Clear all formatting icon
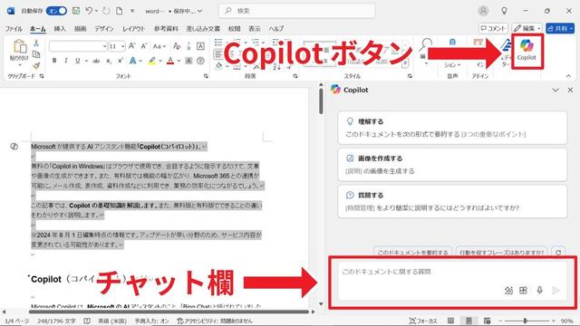This screenshot has height=326, width=580. (177, 46)
